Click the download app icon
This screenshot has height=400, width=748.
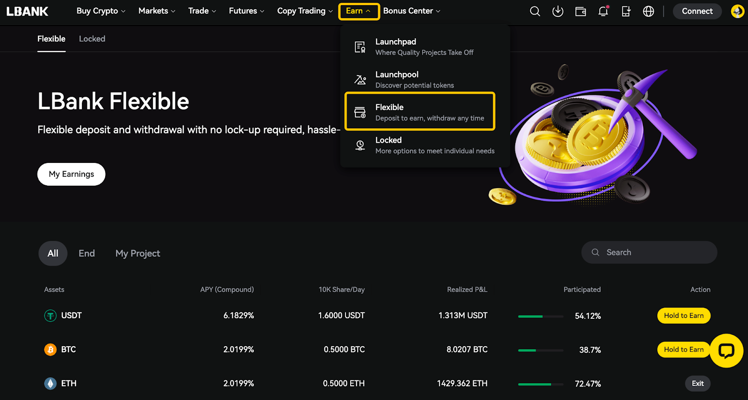point(558,11)
